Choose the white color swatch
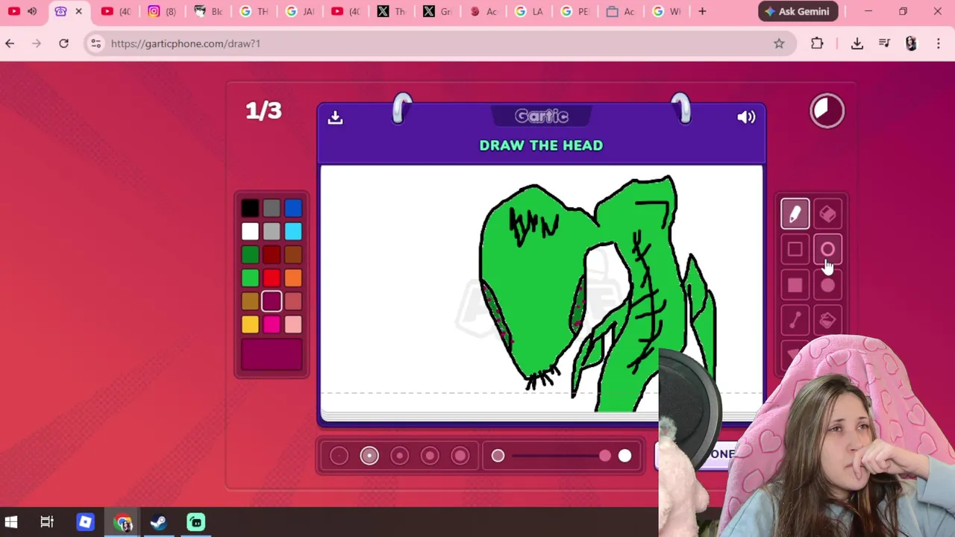This screenshot has width=955, height=537. [x=250, y=231]
